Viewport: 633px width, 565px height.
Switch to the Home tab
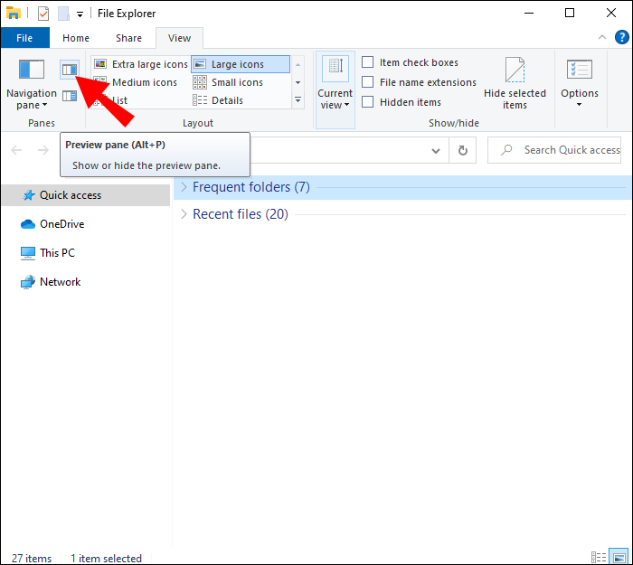pyautogui.click(x=76, y=38)
